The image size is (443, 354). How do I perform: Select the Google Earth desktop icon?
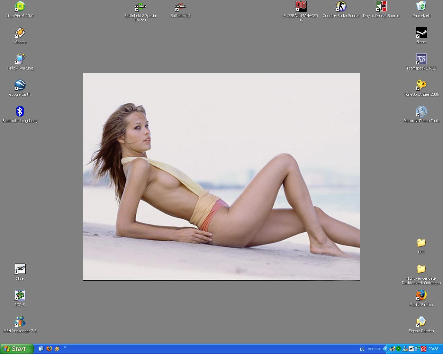point(20,85)
